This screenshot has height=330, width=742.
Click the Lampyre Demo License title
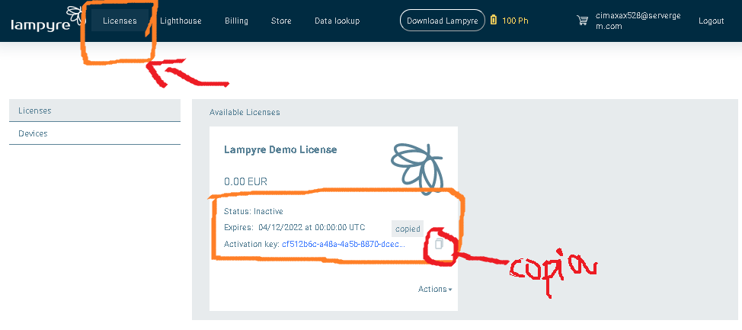click(x=280, y=149)
